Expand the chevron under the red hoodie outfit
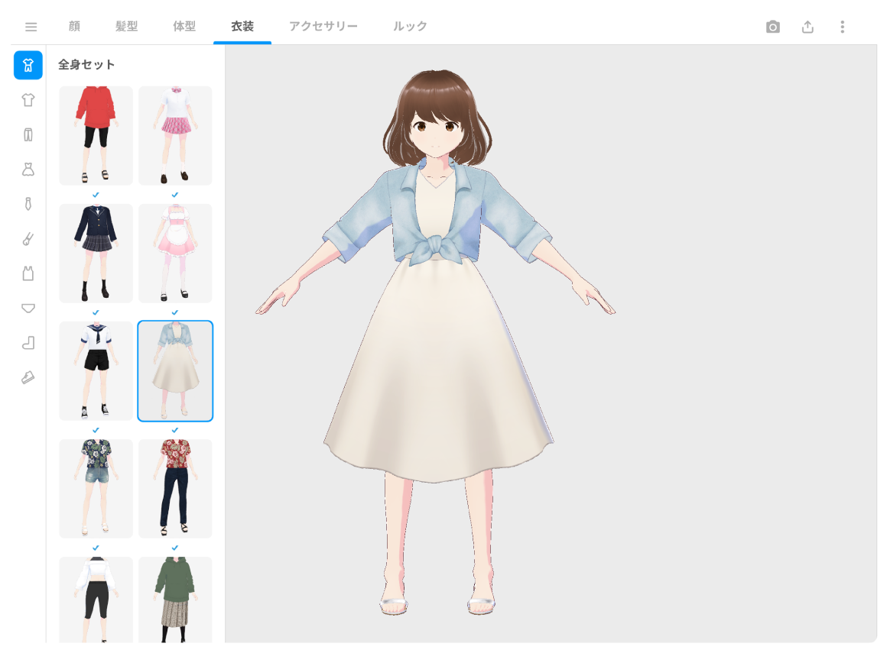The height and width of the screenshot is (653, 887). tap(96, 194)
